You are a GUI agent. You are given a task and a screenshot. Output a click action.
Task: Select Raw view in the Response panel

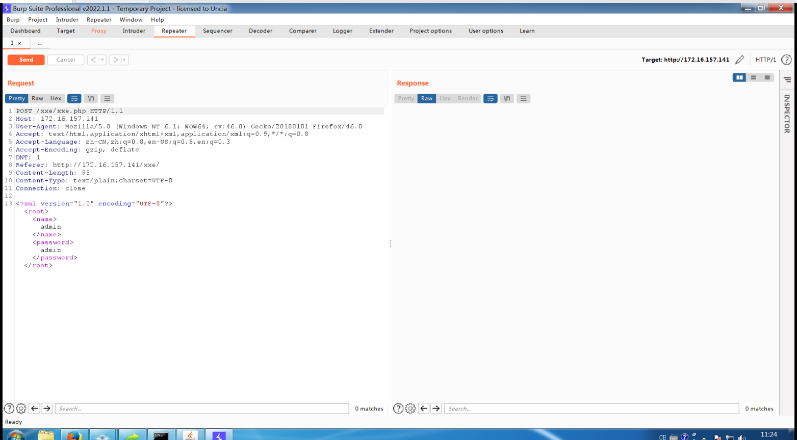[427, 98]
